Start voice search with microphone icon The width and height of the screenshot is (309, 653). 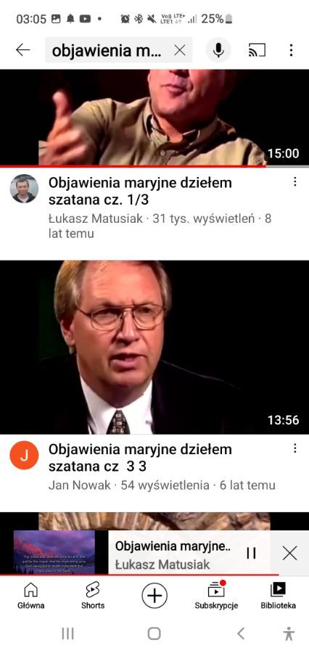218,50
